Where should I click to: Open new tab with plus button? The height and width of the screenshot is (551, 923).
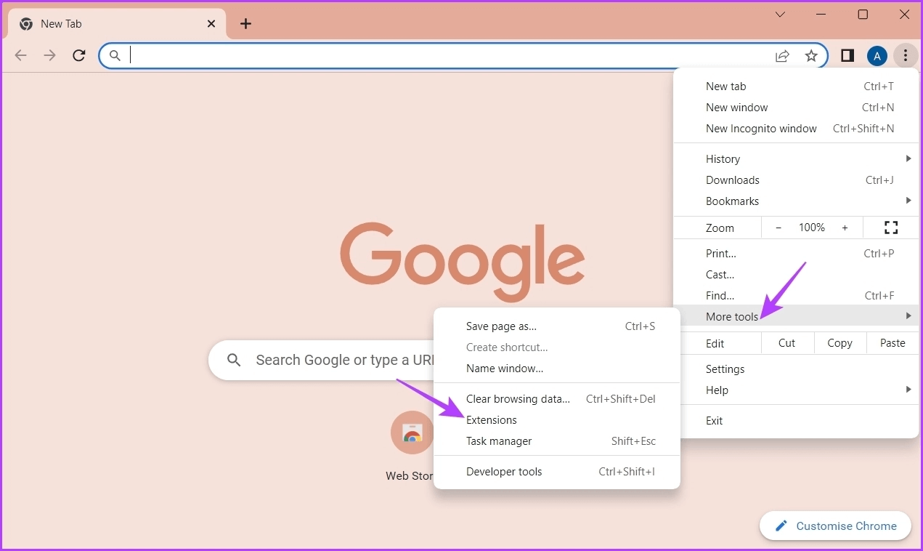pyautogui.click(x=245, y=24)
